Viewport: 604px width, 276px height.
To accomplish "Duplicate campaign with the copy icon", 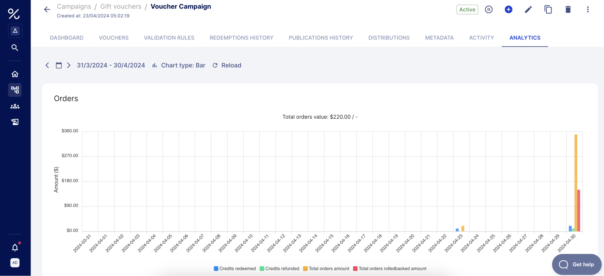I will [x=548, y=9].
